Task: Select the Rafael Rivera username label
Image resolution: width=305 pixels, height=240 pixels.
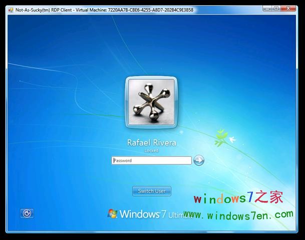Action: pos(151,143)
